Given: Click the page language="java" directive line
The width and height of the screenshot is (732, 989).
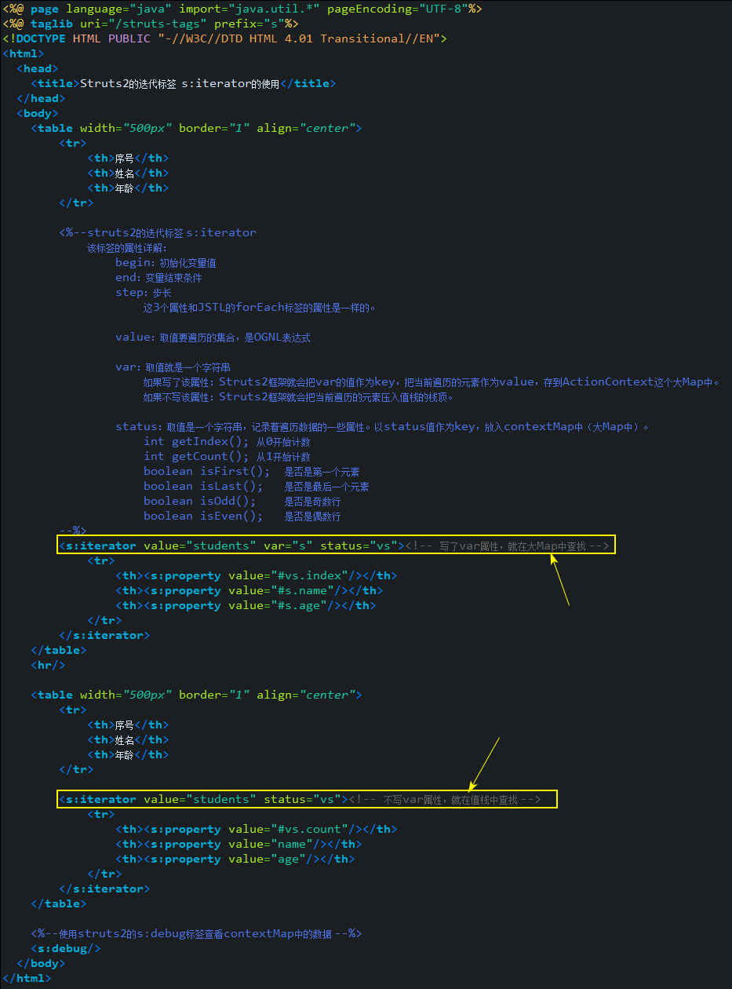Looking at the screenshot, I should point(242,9).
